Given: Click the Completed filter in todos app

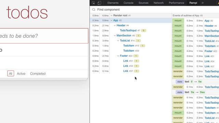Looking at the screenshot, I should [x=38, y=73].
